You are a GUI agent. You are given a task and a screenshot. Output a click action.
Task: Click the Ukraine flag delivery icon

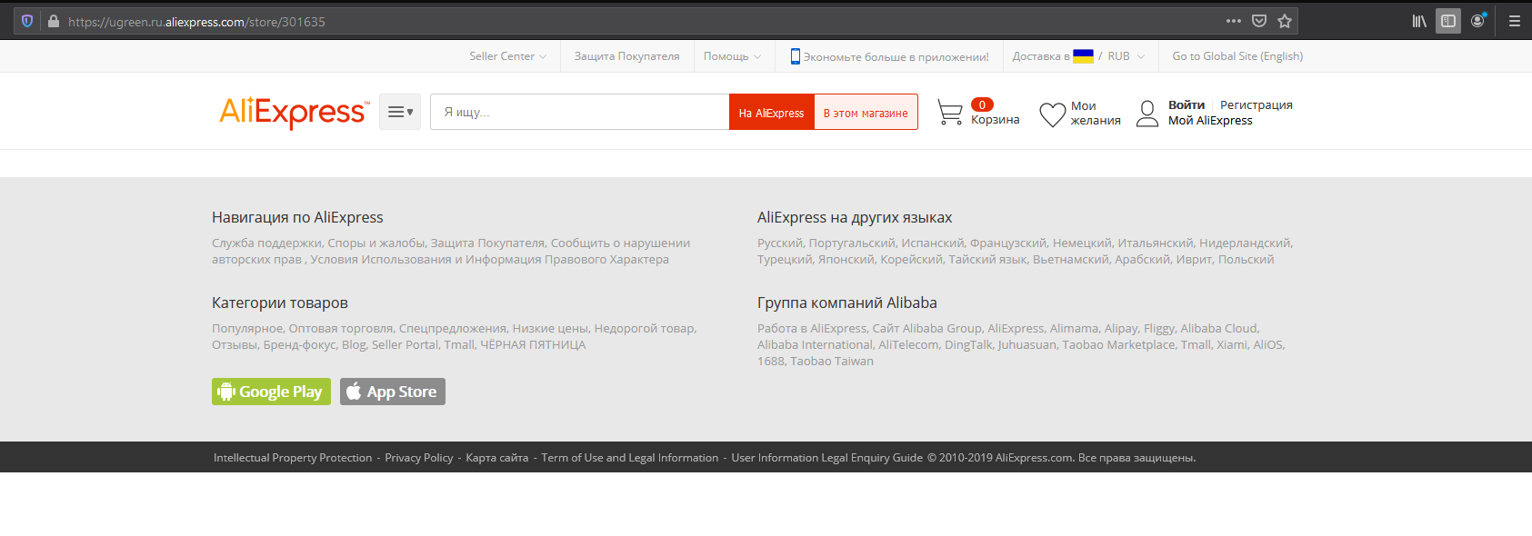coord(1083,56)
